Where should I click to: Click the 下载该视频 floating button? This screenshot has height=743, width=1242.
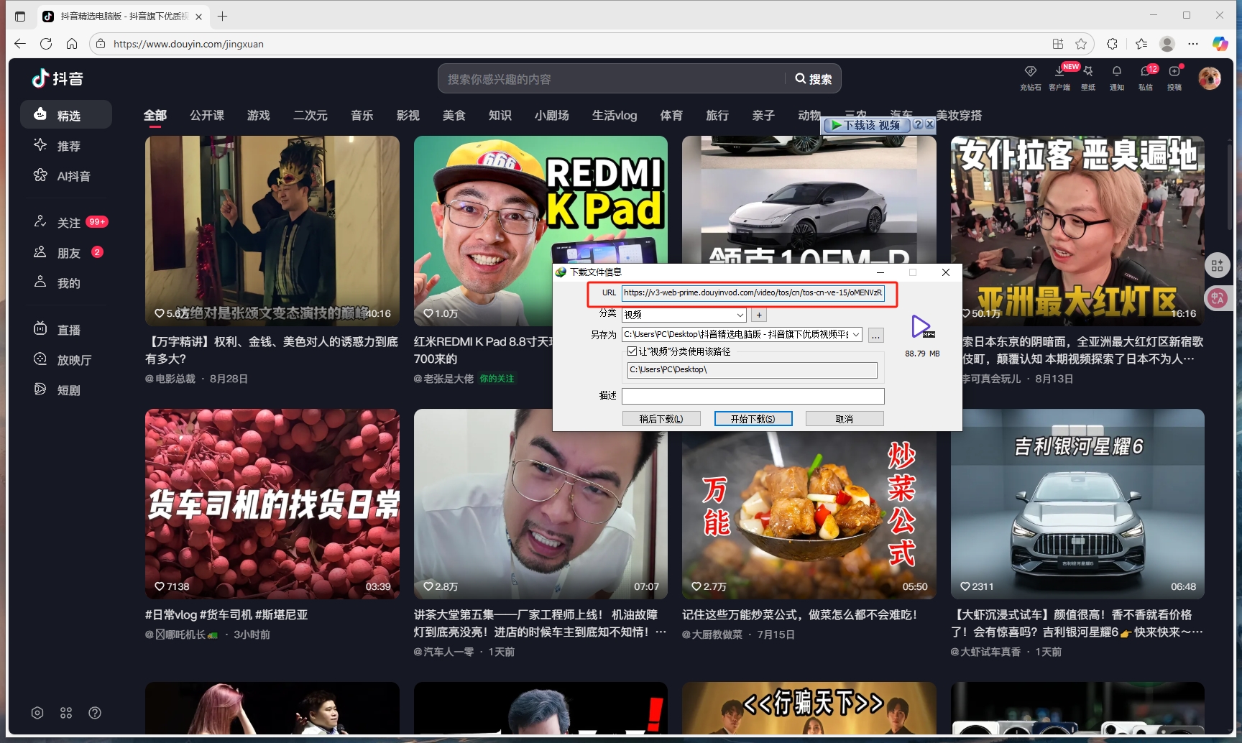[x=867, y=125]
